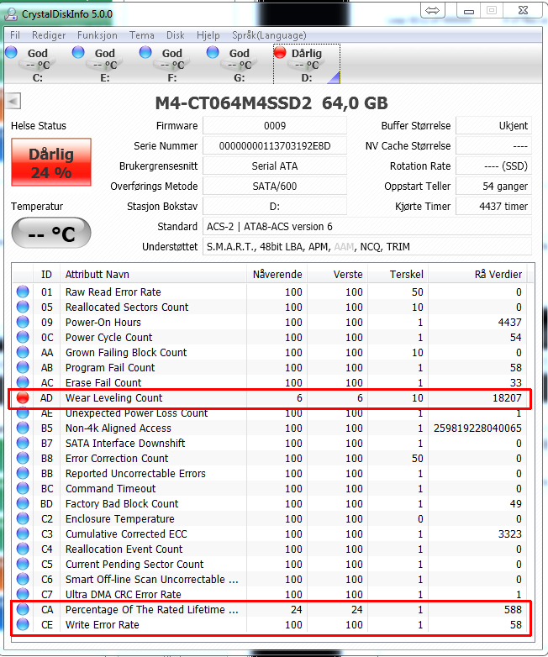Viewport: 548px width, 657px height.
Task: Select the Dårlig D: drive tab
Action: (x=307, y=64)
